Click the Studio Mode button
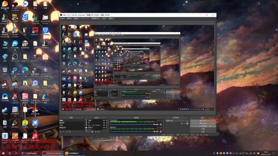The height and width of the screenshot is (156, 278). click(x=203, y=126)
